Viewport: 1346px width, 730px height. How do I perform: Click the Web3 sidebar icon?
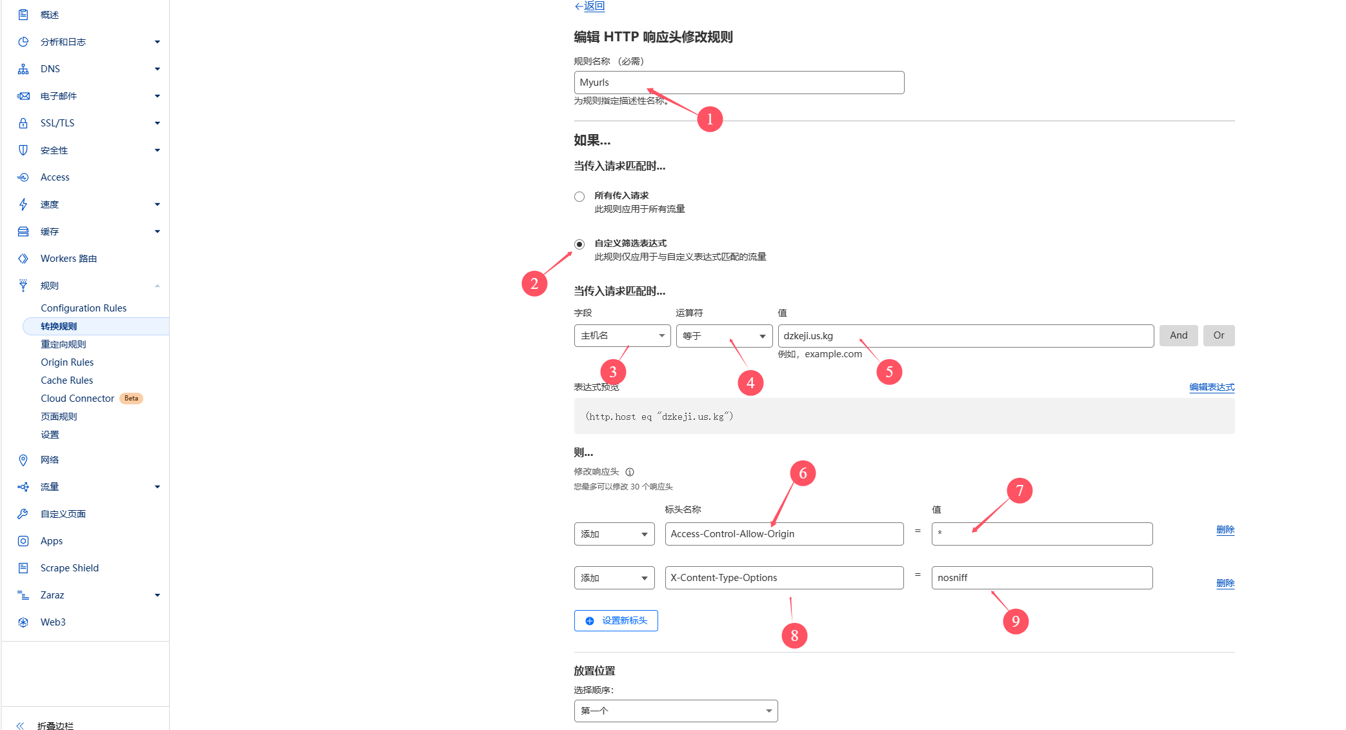point(23,622)
